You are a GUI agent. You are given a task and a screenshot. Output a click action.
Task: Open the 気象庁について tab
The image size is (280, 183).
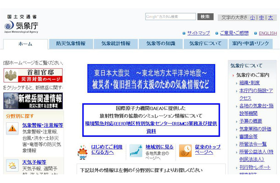pyautogui.click(x=206, y=44)
